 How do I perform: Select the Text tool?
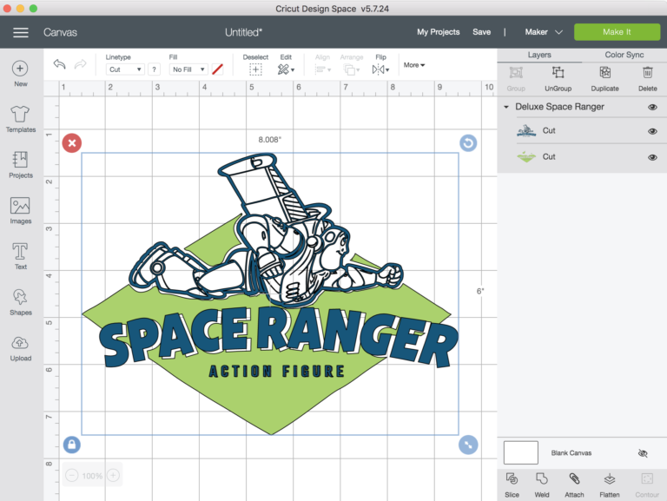(x=21, y=256)
